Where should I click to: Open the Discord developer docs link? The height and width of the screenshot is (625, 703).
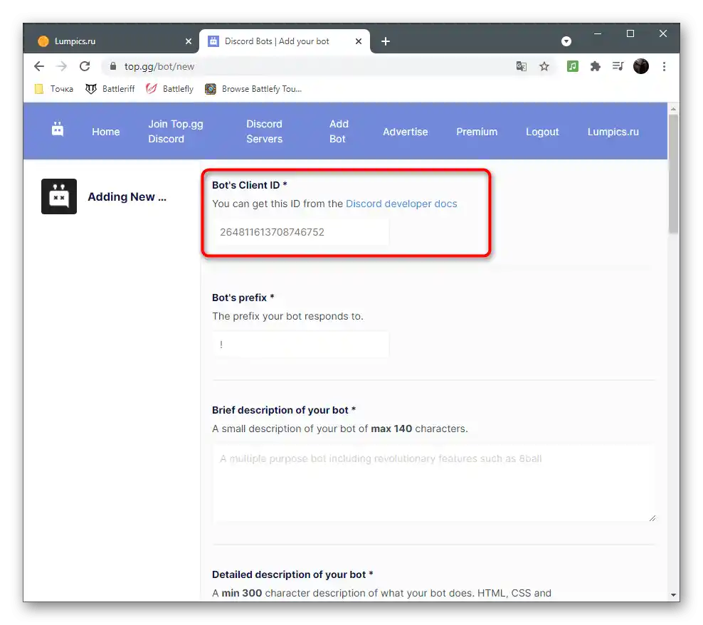(401, 204)
